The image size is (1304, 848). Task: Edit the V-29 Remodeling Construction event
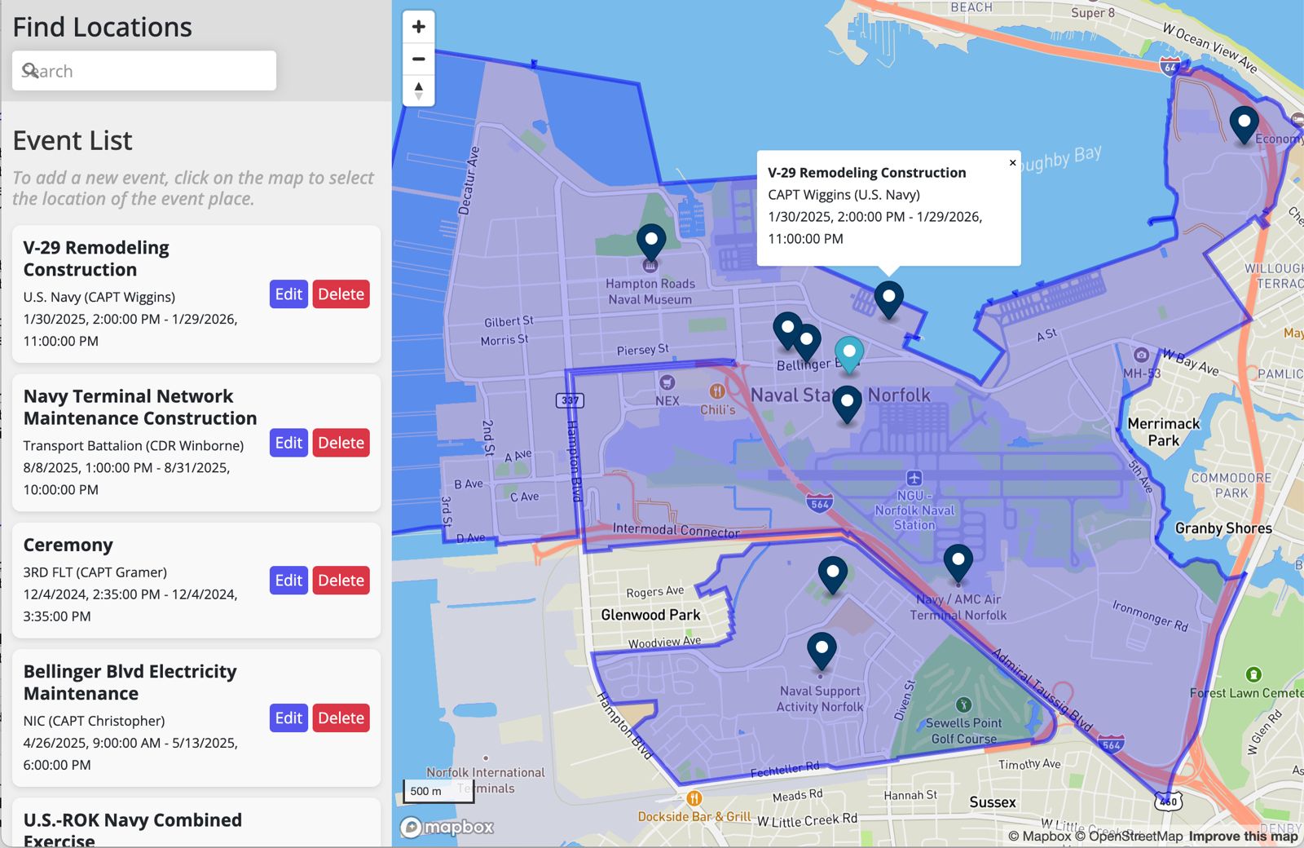click(289, 294)
